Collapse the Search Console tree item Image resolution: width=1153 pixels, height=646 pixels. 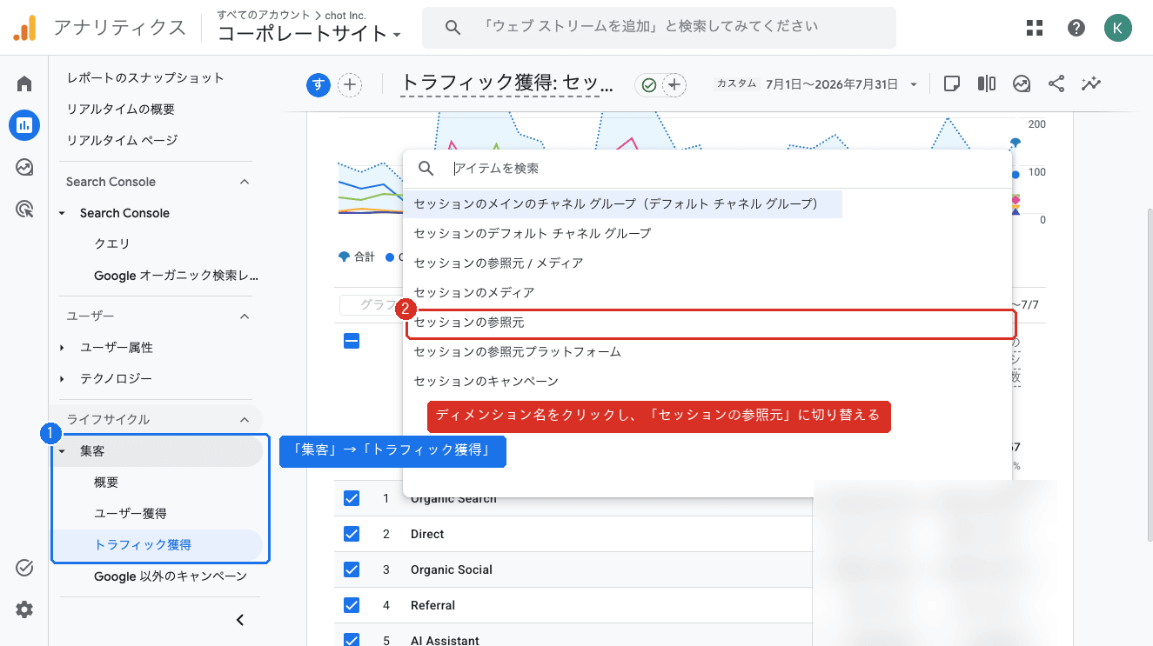62,213
